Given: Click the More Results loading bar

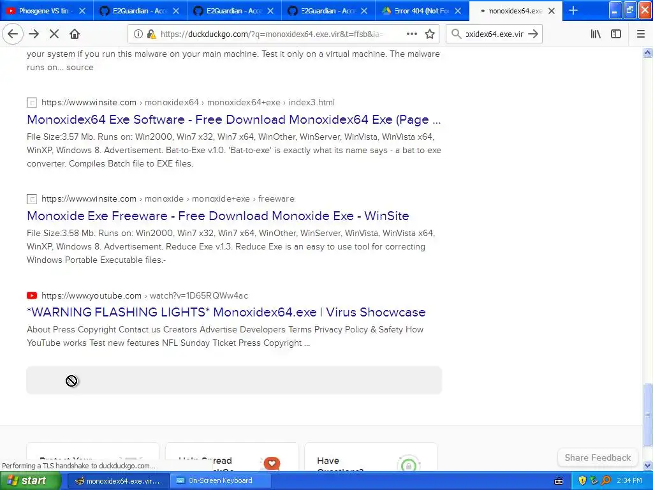Looking at the screenshot, I should point(234,380).
